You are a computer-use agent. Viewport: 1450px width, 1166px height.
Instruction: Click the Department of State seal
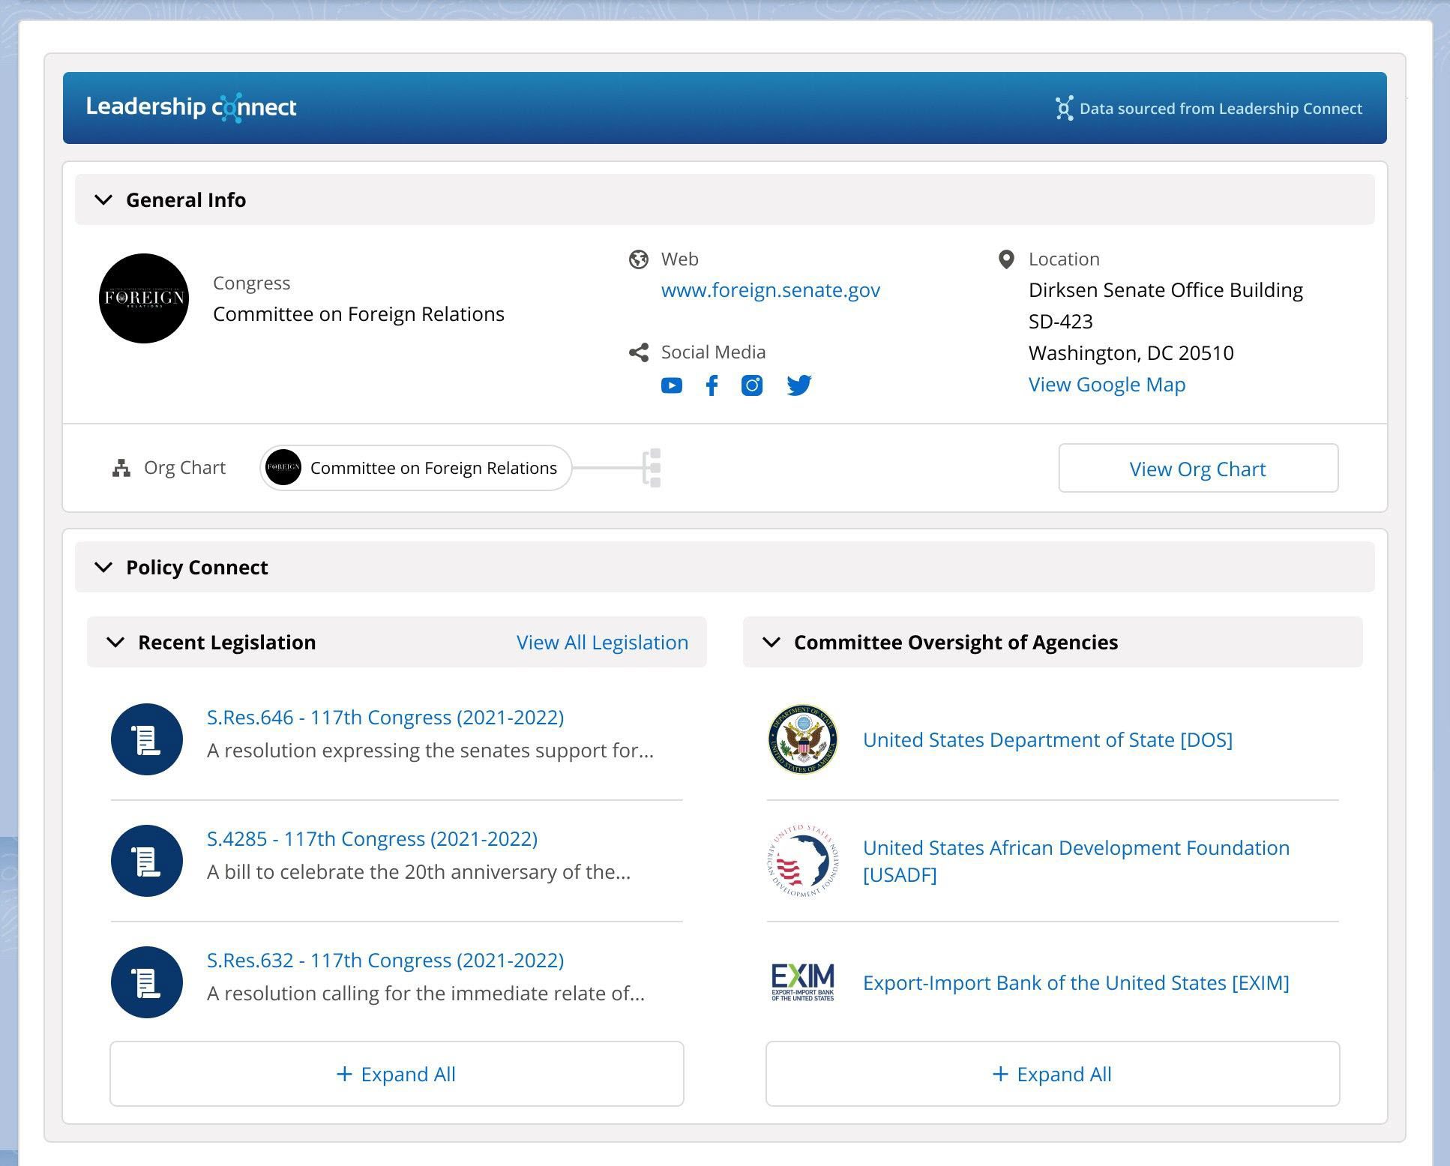coord(803,739)
